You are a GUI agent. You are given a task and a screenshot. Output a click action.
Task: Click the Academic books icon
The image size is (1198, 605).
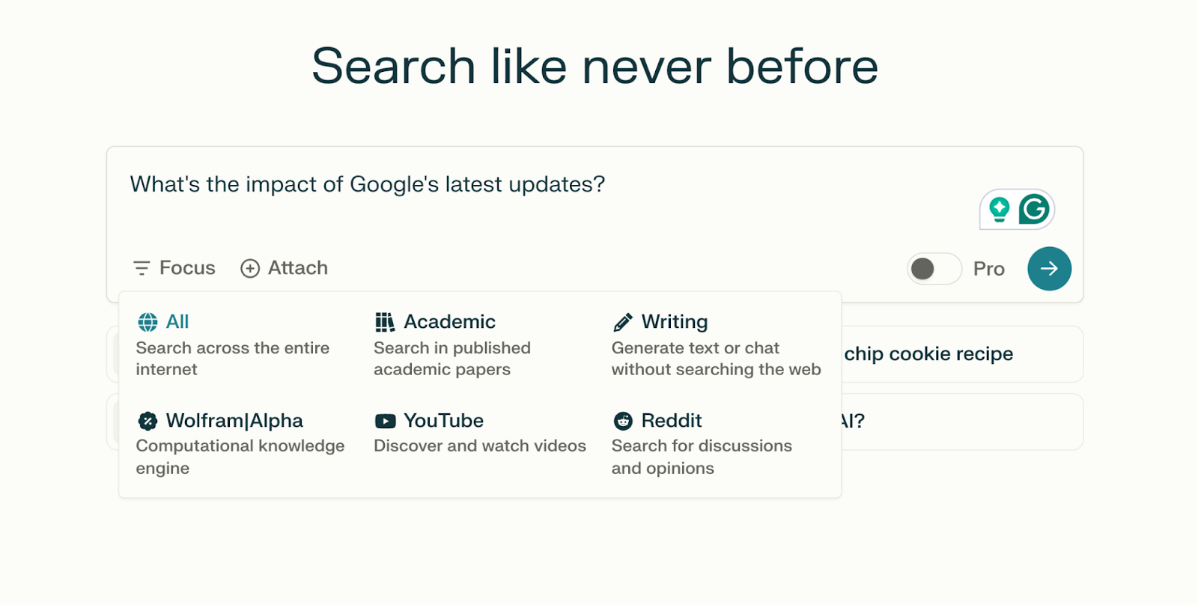coord(385,322)
